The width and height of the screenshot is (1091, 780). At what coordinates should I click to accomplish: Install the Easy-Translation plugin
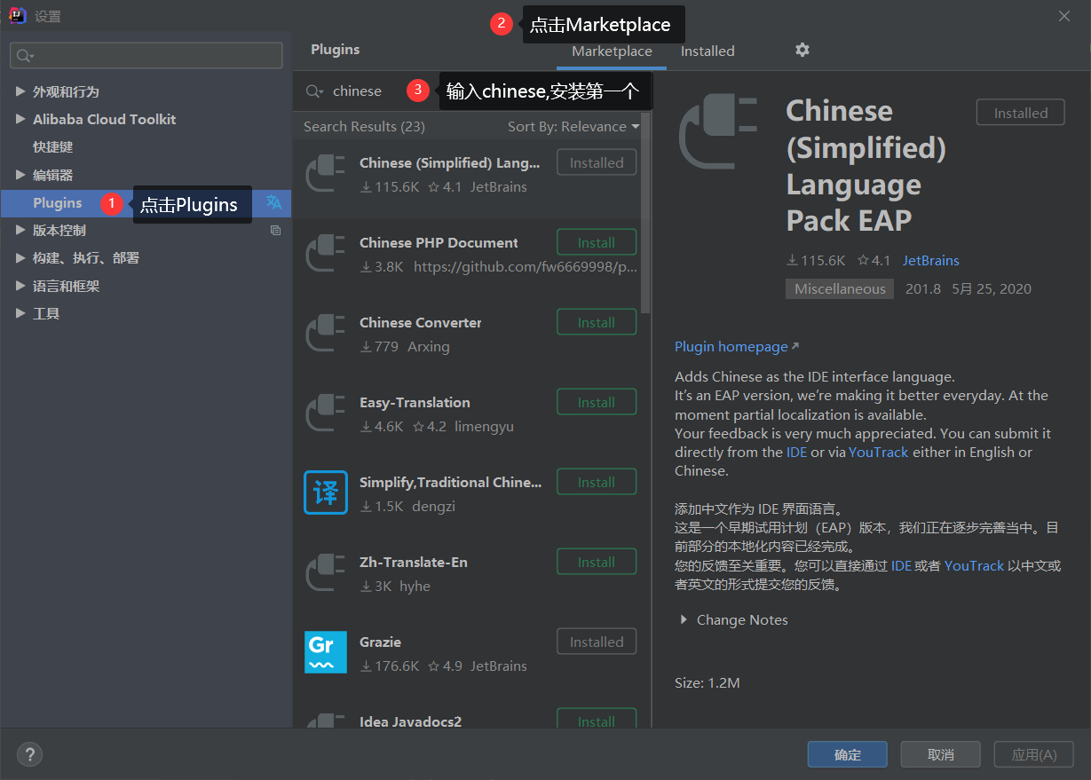tap(597, 402)
